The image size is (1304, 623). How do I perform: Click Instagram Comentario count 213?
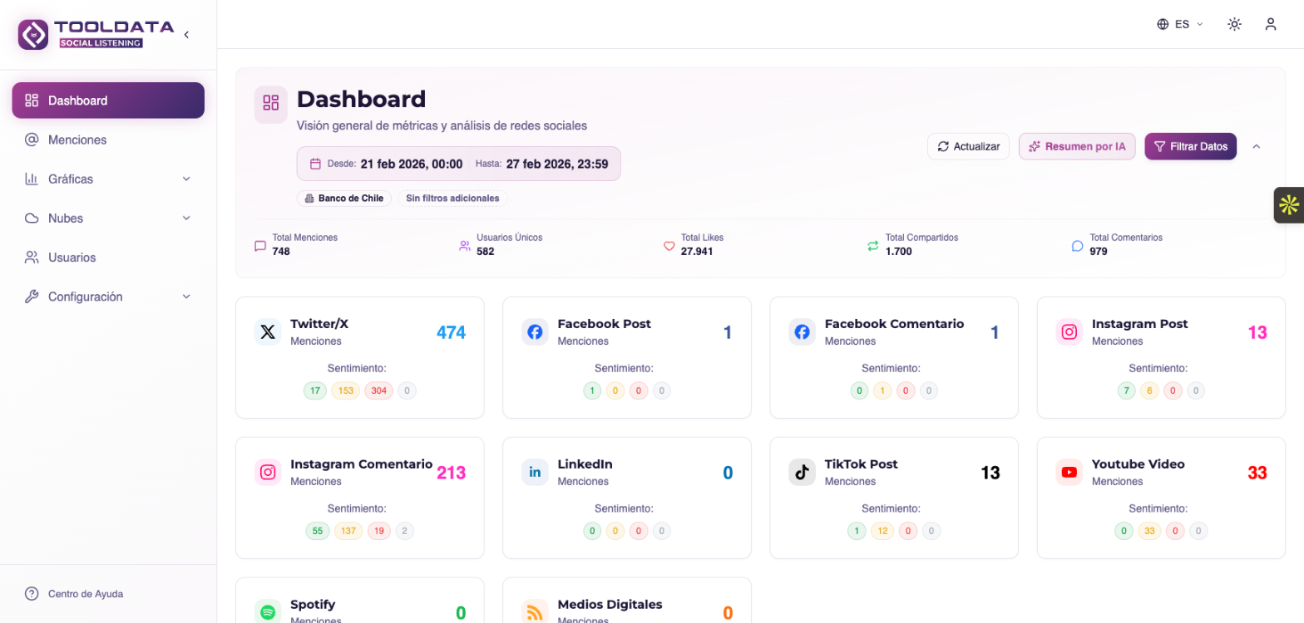(x=451, y=473)
